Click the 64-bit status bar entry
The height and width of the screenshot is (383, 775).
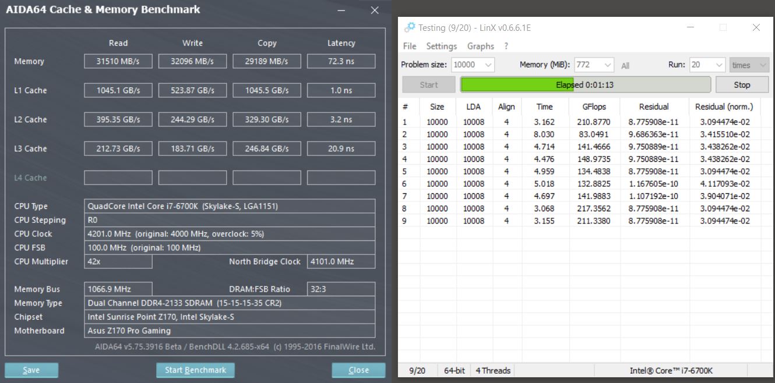455,371
